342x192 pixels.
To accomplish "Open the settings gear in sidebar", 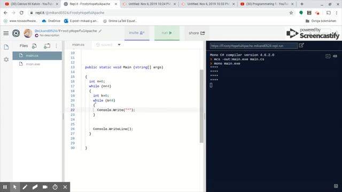I will pyautogui.click(x=6, y=59).
